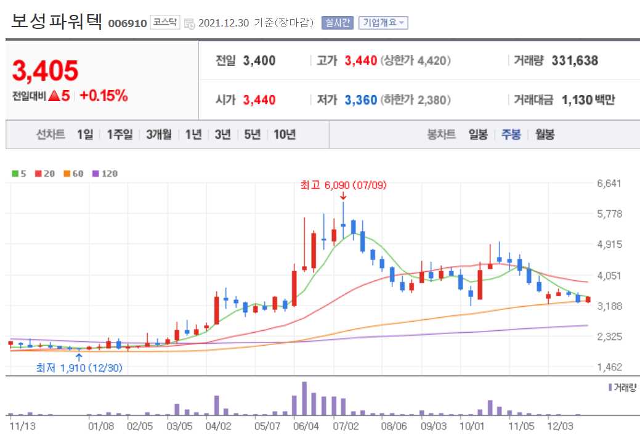
Task: Click the orange 60 moving average swatch
Action: tap(67, 174)
